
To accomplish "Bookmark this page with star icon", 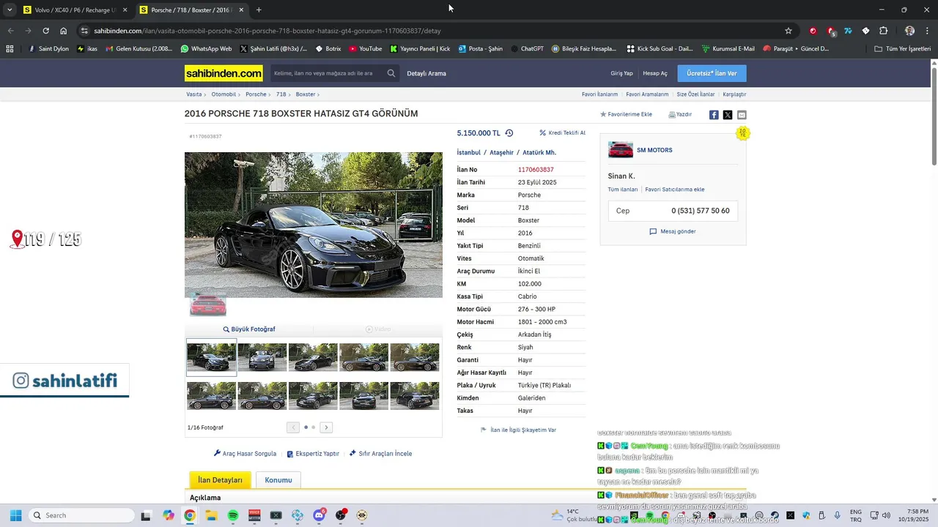I will [789, 31].
